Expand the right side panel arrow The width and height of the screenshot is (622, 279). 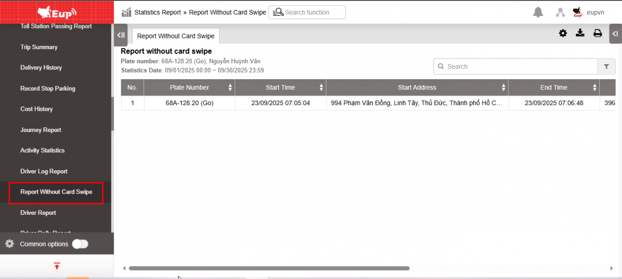click(x=615, y=34)
